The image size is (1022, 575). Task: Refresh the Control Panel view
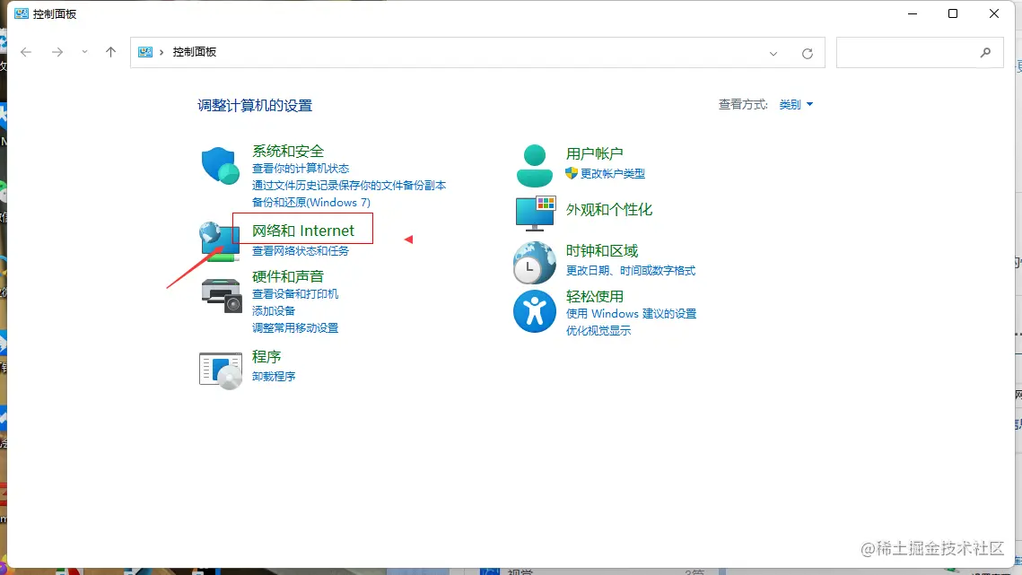807,54
